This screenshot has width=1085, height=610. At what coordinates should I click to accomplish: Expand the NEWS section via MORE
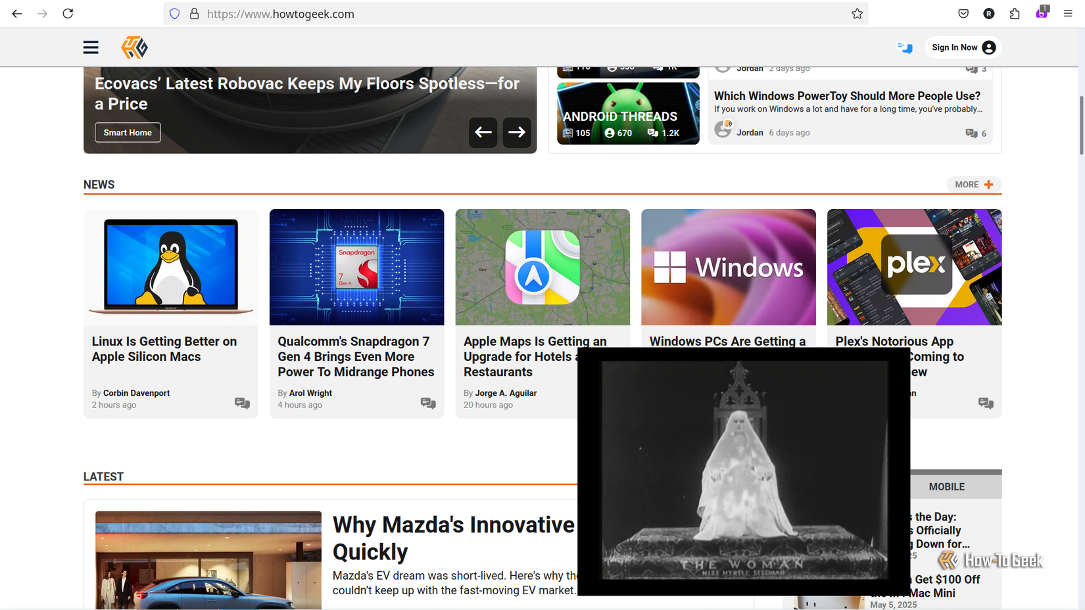coord(973,184)
